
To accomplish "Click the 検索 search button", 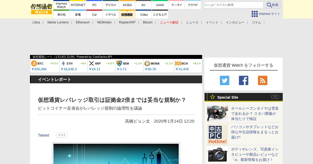I will click(273, 5).
